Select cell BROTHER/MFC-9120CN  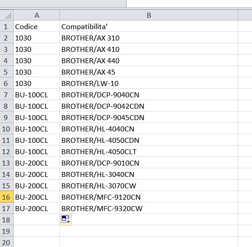[x=149, y=197]
